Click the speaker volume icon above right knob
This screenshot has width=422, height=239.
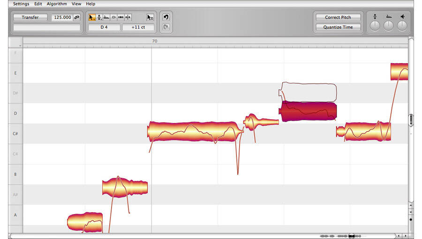coord(402,17)
